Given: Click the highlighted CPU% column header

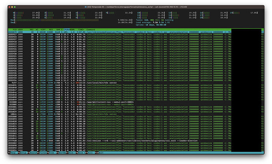Looking at the screenshot, I should point(66,30).
